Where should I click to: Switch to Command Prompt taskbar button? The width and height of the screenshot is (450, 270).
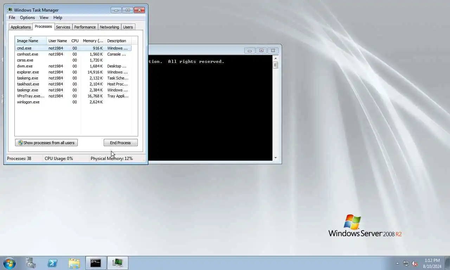[x=96, y=263]
